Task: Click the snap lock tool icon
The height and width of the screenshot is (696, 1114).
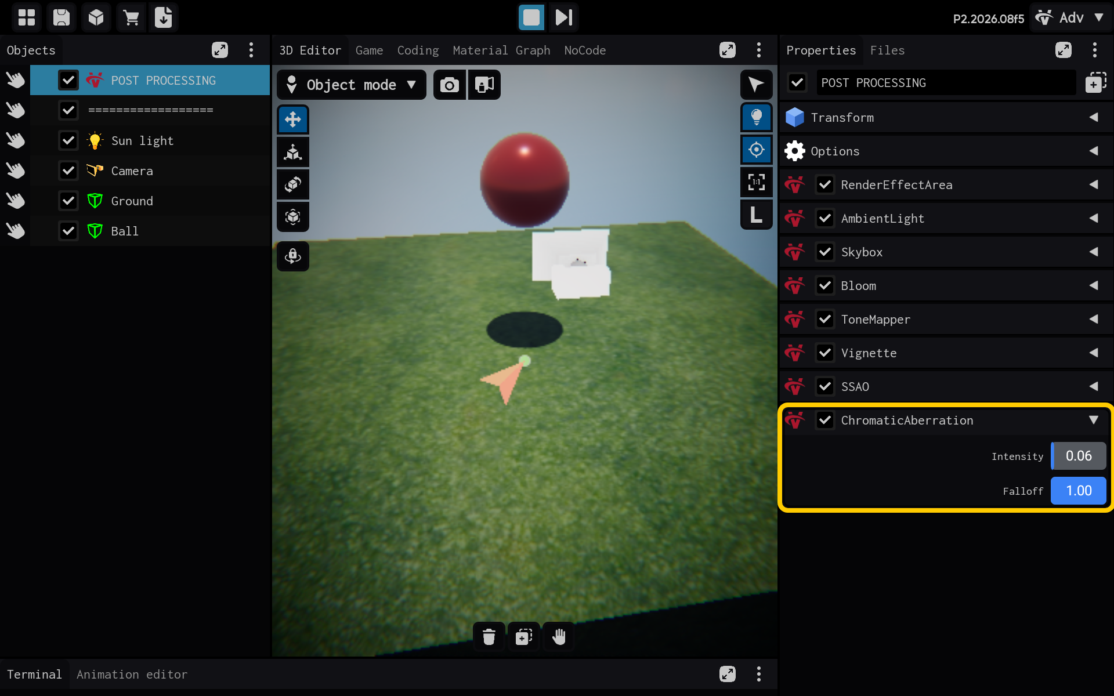Action: (x=293, y=256)
